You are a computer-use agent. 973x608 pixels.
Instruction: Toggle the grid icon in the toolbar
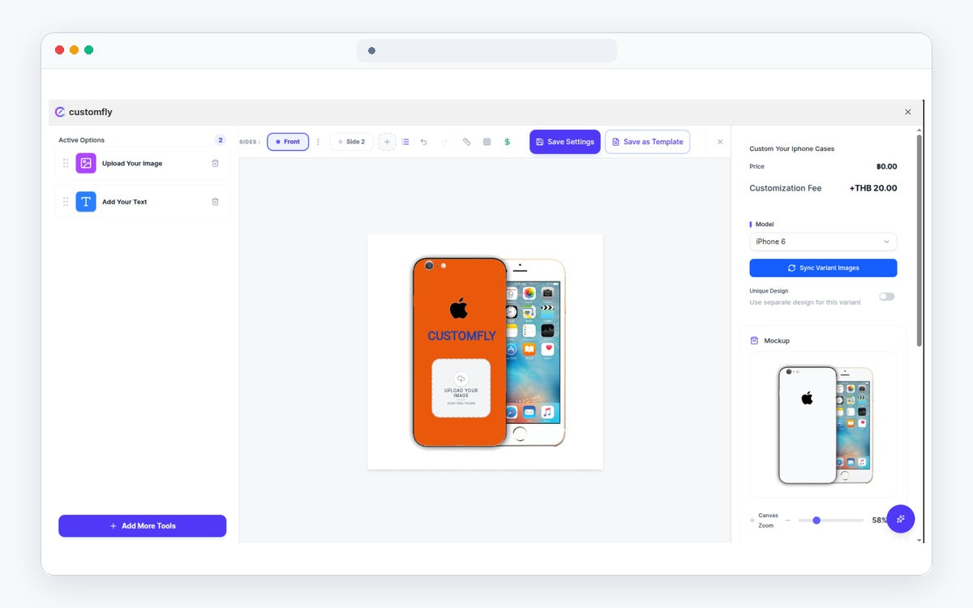486,142
